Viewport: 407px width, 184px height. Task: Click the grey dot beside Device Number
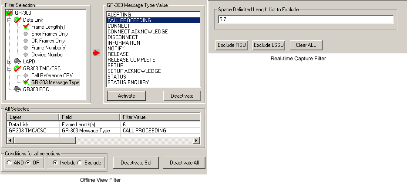click(26, 55)
